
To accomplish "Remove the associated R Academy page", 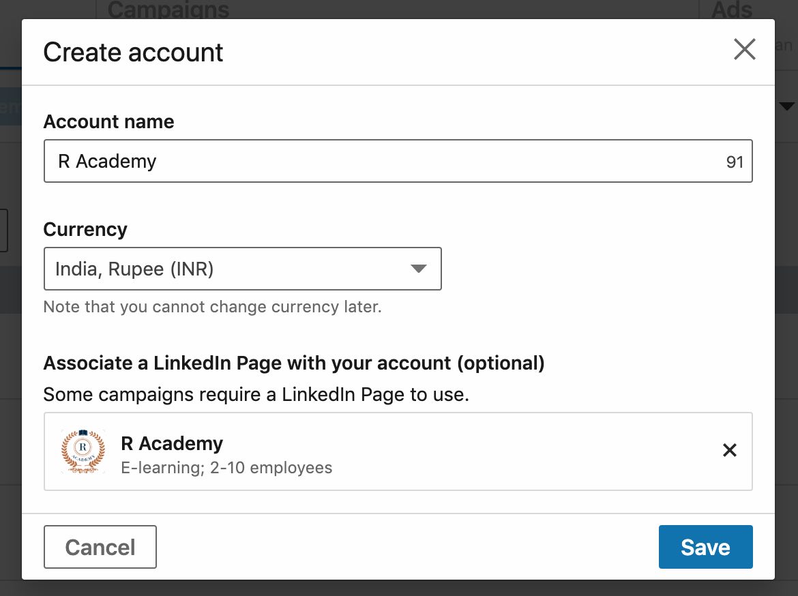I will coord(729,451).
